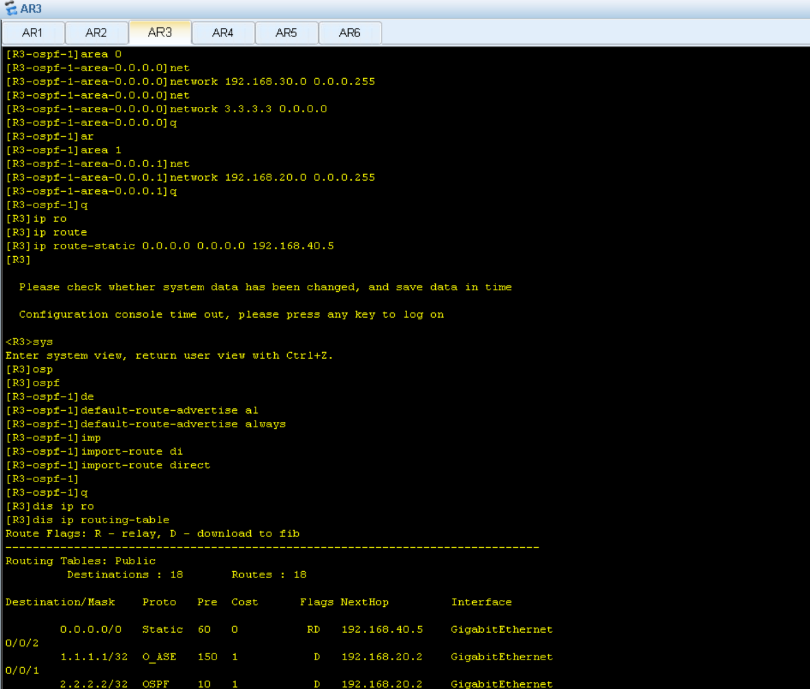The height and width of the screenshot is (689, 810).
Task: Click the '192.168.40.5' next hop in routing table
Action: point(382,629)
